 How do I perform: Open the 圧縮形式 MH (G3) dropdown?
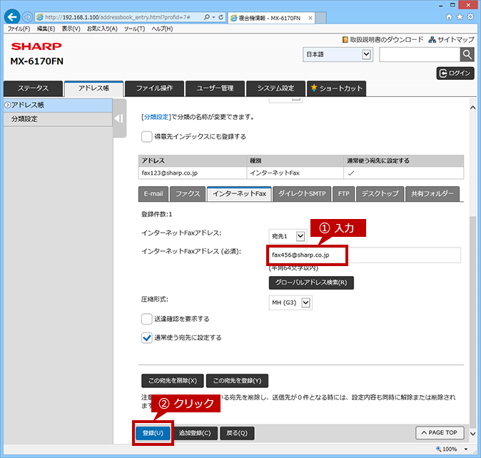pyautogui.click(x=290, y=303)
